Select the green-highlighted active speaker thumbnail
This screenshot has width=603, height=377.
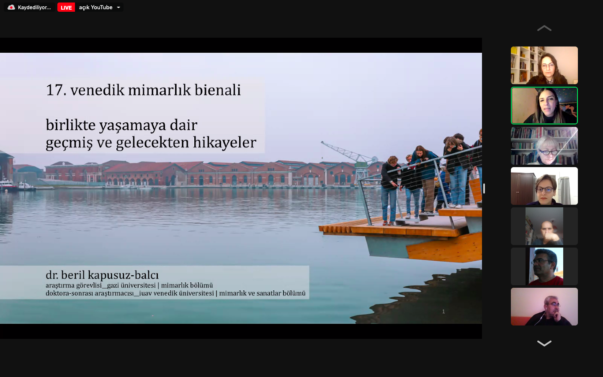(x=544, y=106)
